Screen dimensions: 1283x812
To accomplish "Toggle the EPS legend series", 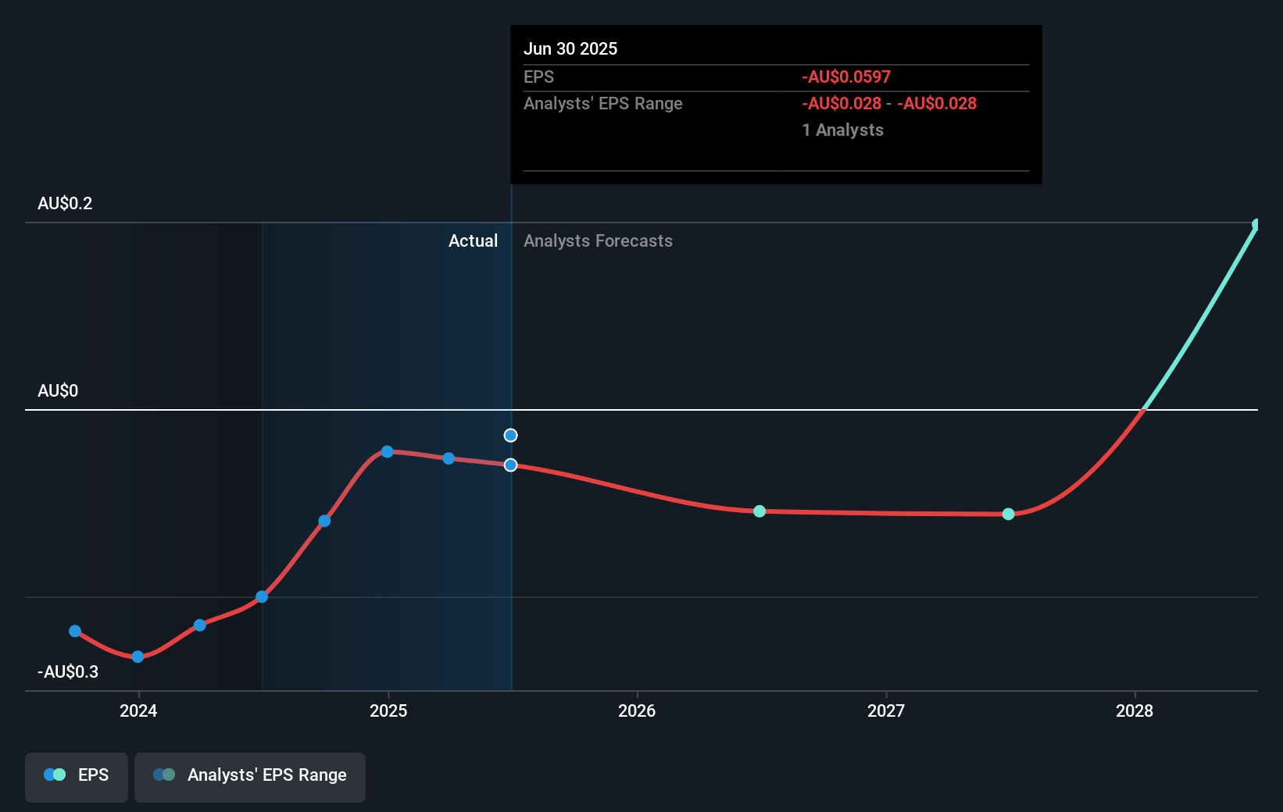I will pyautogui.click(x=77, y=777).
